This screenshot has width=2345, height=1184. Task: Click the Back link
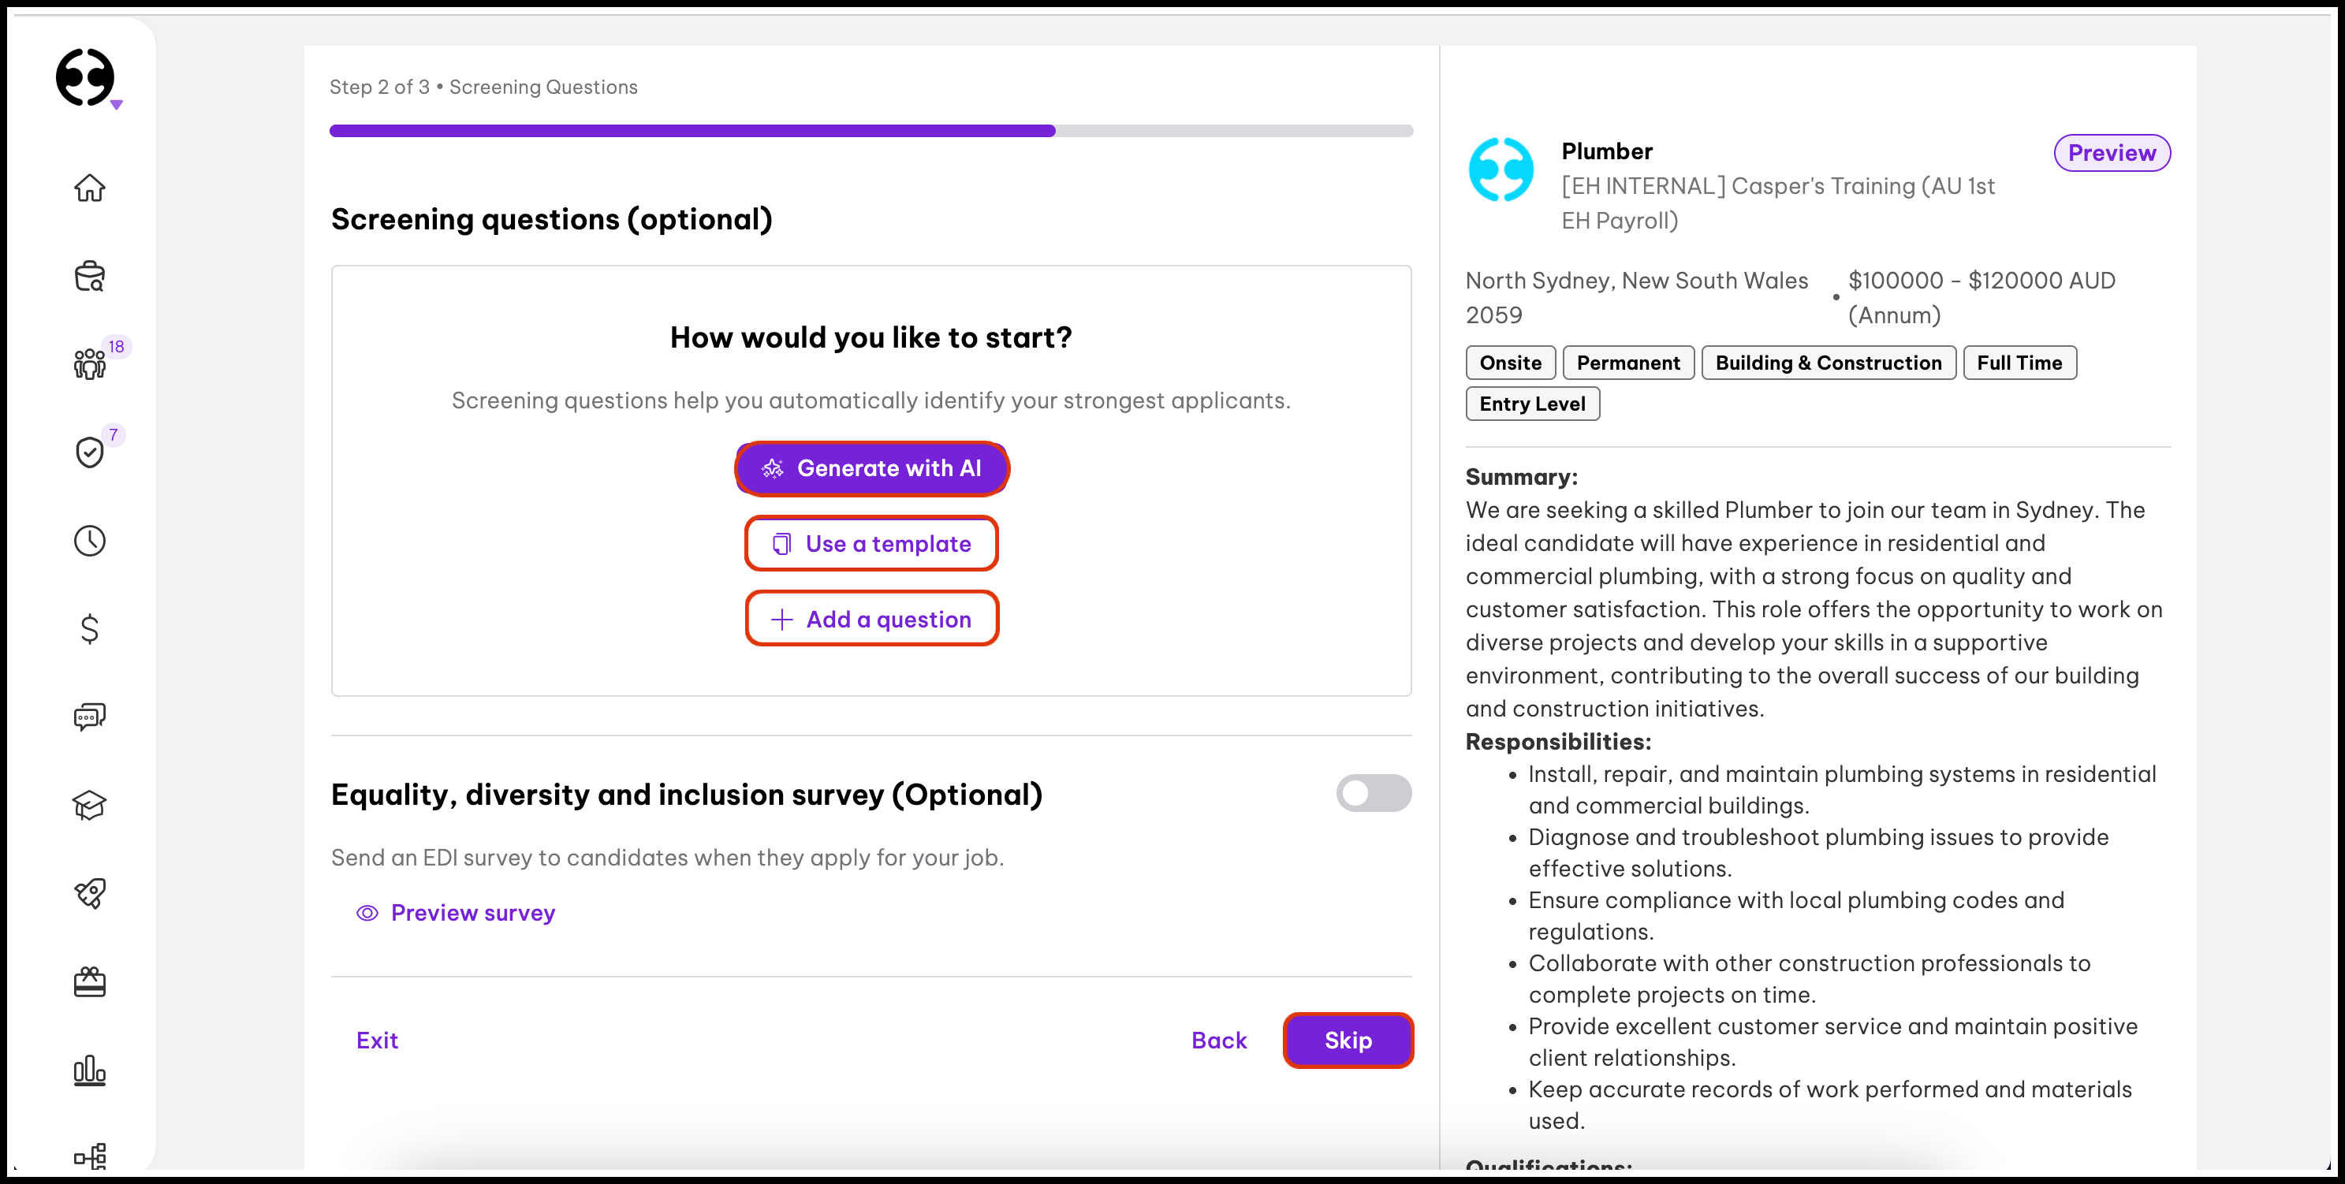click(1218, 1041)
